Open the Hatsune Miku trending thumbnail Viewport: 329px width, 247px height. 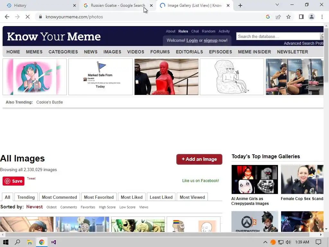click(x=35, y=77)
